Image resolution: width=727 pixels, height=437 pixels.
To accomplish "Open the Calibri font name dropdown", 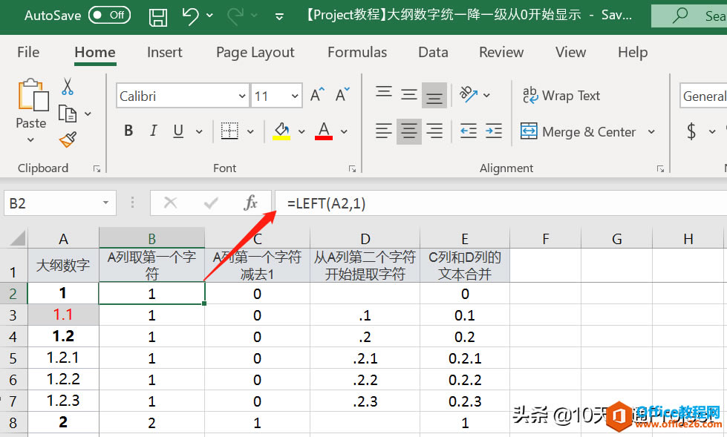I will [243, 96].
